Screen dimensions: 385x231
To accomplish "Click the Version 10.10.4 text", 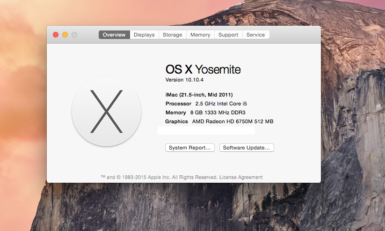I will [184, 80].
